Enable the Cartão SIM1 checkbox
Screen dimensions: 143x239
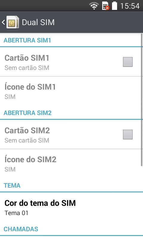(x=128, y=62)
